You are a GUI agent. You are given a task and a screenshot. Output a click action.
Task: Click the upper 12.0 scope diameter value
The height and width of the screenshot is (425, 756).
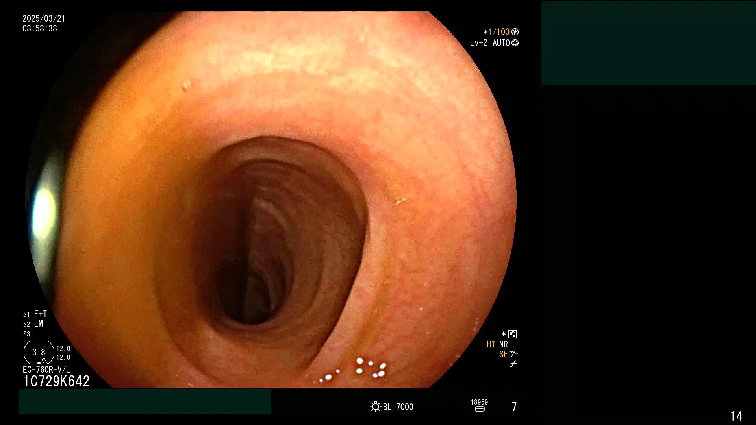(x=63, y=349)
